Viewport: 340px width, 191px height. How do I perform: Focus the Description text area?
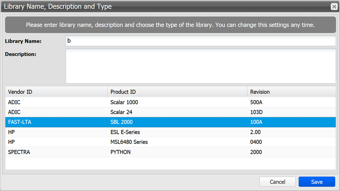(201, 66)
